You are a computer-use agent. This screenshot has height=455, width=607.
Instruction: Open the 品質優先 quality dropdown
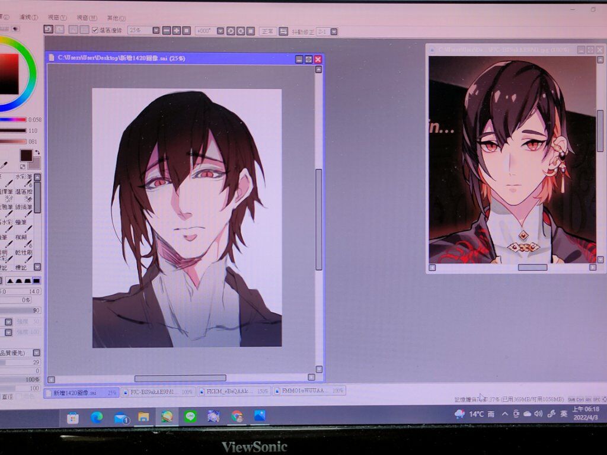coord(36,353)
